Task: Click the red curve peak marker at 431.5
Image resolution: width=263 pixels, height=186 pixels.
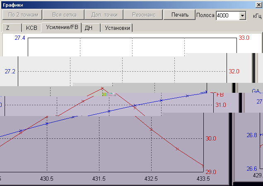Action: click(x=102, y=88)
